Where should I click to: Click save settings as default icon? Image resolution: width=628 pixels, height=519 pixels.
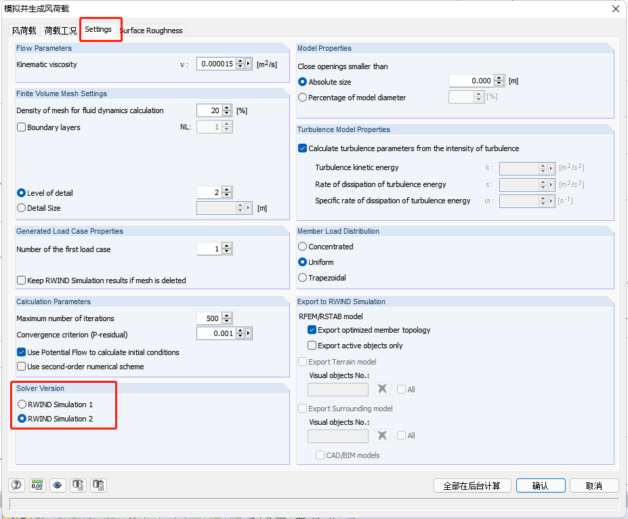pyautogui.click(x=98, y=485)
